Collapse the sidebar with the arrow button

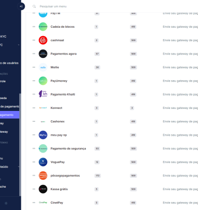(21, 6)
